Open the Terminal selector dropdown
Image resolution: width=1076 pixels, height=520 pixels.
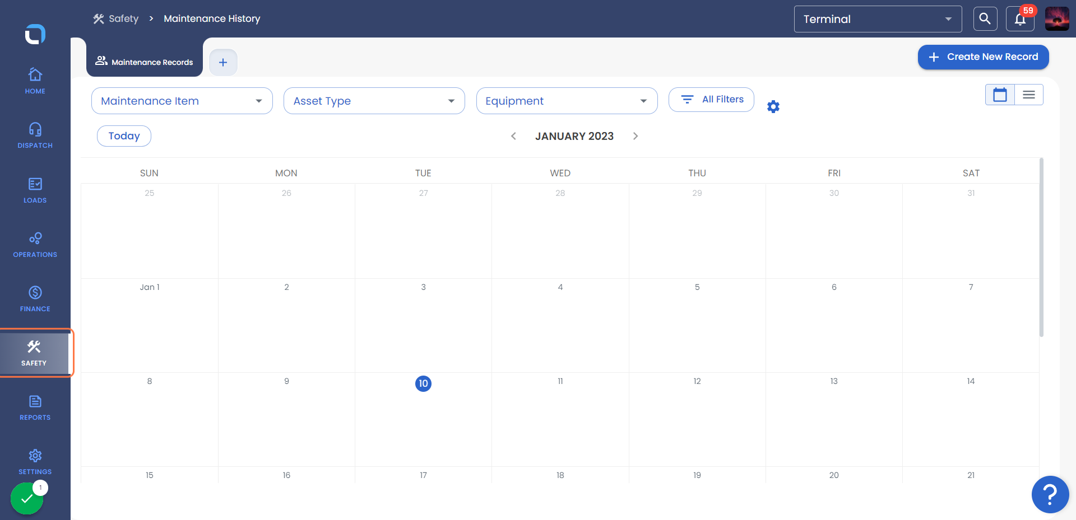click(878, 19)
